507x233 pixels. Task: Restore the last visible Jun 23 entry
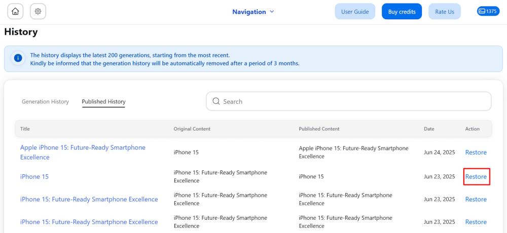[476, 222]
